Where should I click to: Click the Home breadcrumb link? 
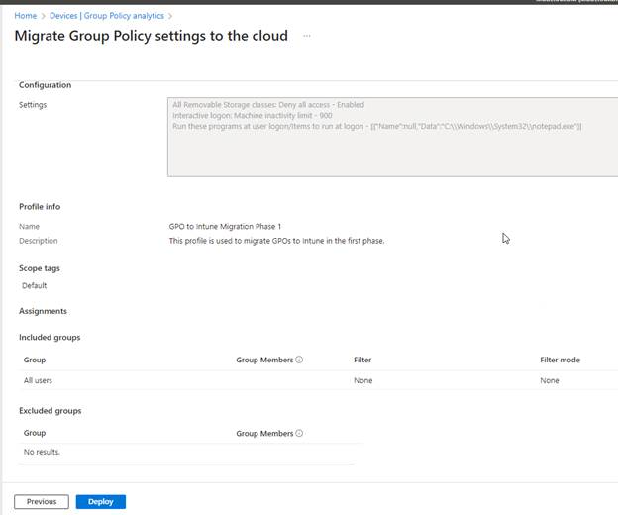25,16
